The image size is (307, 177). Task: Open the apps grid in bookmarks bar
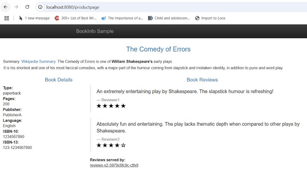[6, 18]
